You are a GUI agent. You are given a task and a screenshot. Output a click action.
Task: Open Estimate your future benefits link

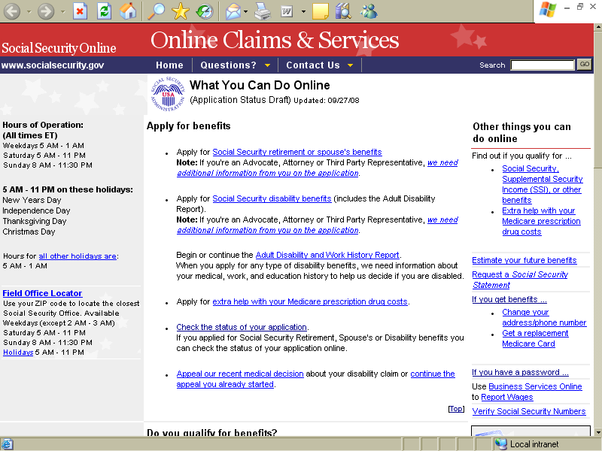[x=524, y=260]
